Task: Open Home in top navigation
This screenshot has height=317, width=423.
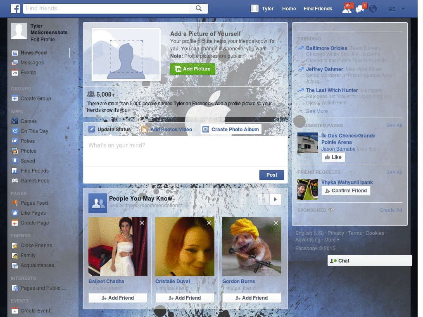Action: (289, 9)
